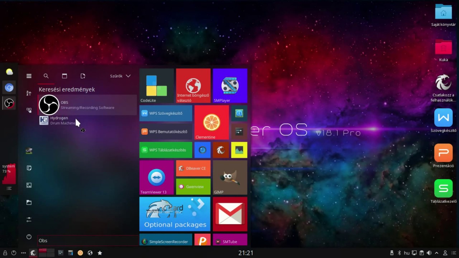Click the orange Netrunner bird small tile
The width and height of the screenshot is (459, 258).
point(221,150)
